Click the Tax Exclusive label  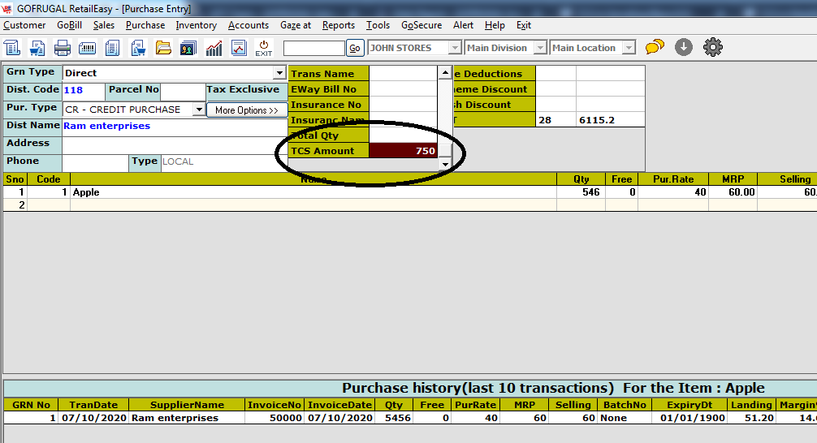(243, 89)
